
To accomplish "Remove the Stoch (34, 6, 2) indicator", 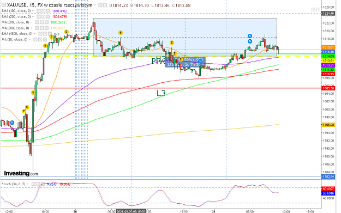I will [43, 184].
